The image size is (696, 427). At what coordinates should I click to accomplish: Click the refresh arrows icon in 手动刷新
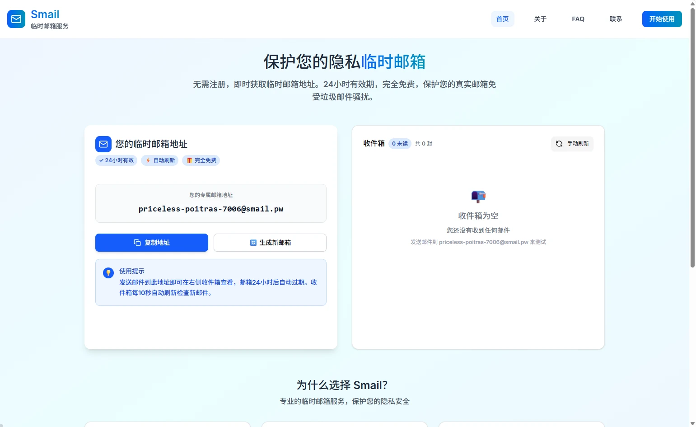[x=559, y=144]
